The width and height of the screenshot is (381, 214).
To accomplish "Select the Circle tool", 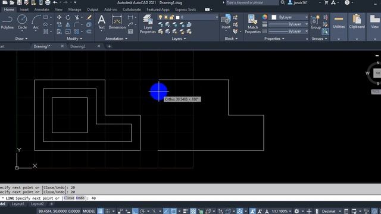I will [22, 22].
